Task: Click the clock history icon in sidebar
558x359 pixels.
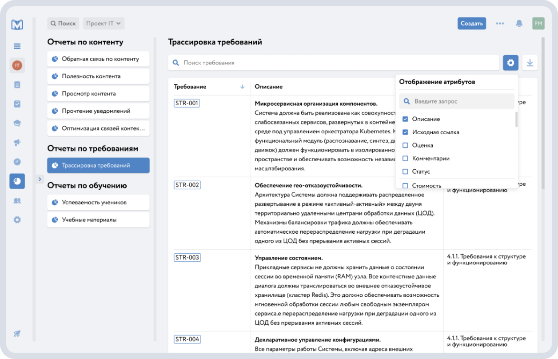Action: coord(17,161)
